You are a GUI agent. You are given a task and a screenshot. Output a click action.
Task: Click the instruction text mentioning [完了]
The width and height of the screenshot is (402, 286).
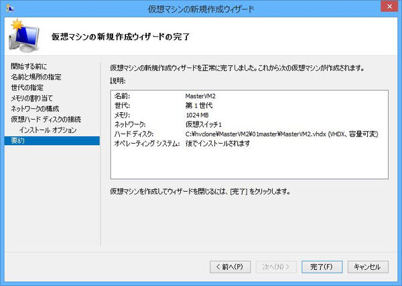click(x=200, y=191)
